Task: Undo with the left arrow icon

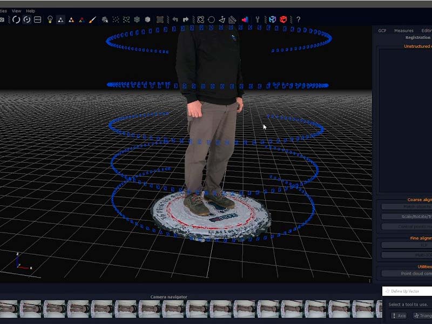Action: pyautogui.click(x=175, y=19)
